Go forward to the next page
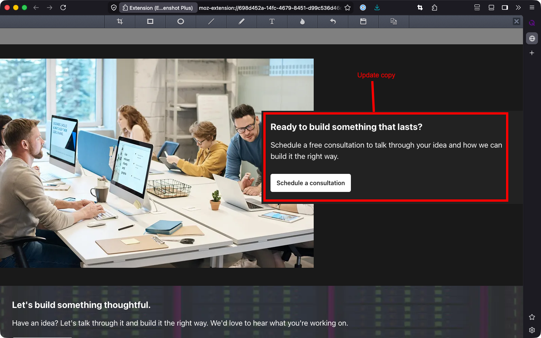 pos(50,8)
